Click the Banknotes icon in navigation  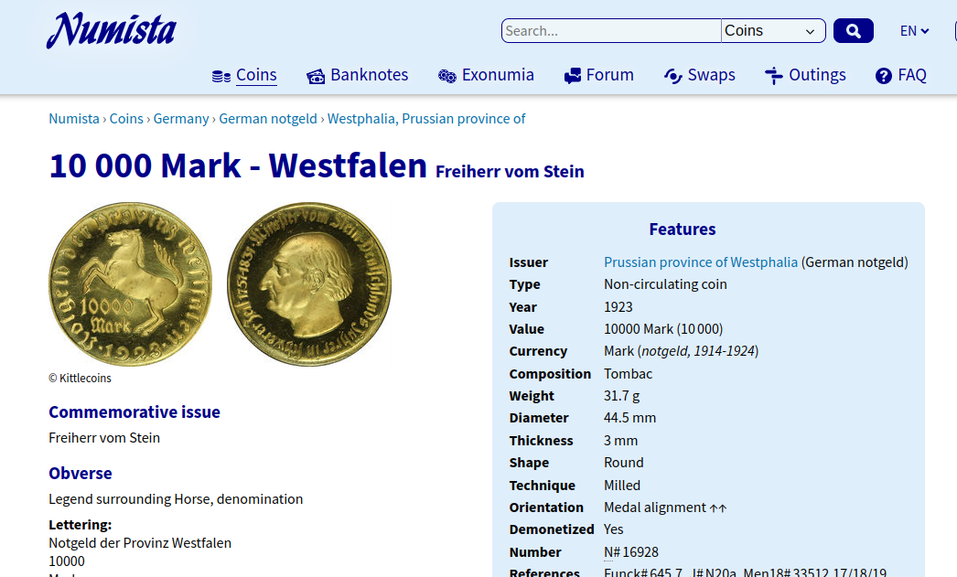pyautogui.click(x=316, y=76)
